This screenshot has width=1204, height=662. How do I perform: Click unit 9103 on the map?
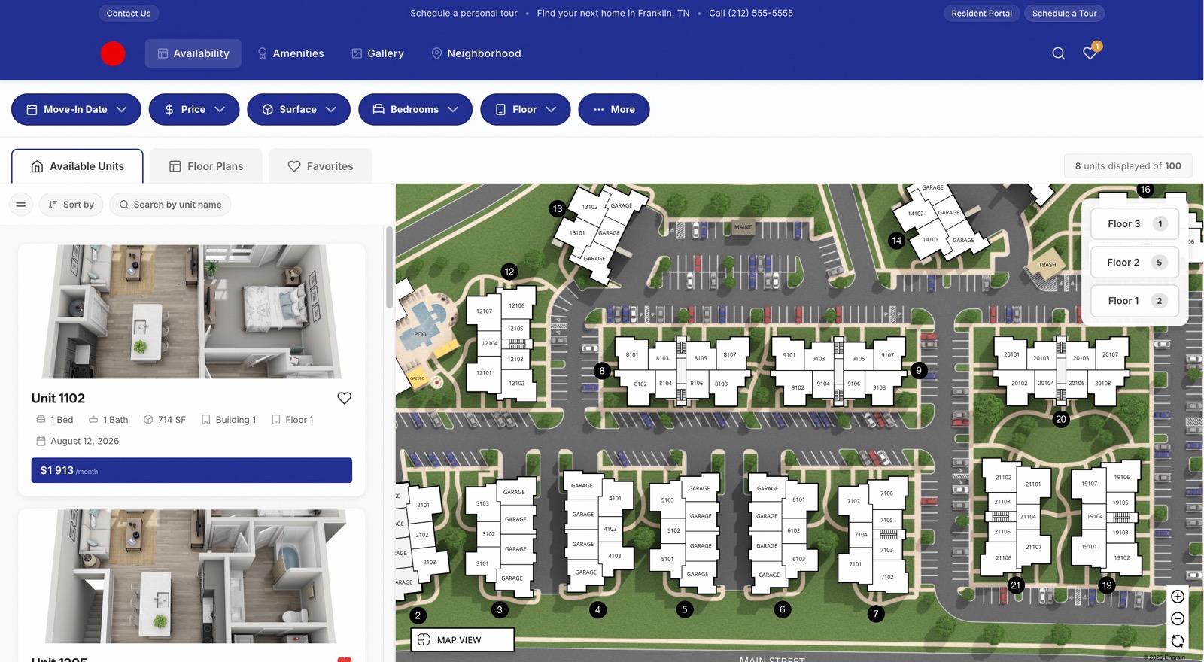(x=819, y=359)
